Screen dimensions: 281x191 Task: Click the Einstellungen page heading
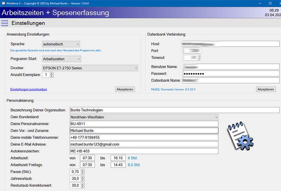pyautogui.click(x=28, y=23)
